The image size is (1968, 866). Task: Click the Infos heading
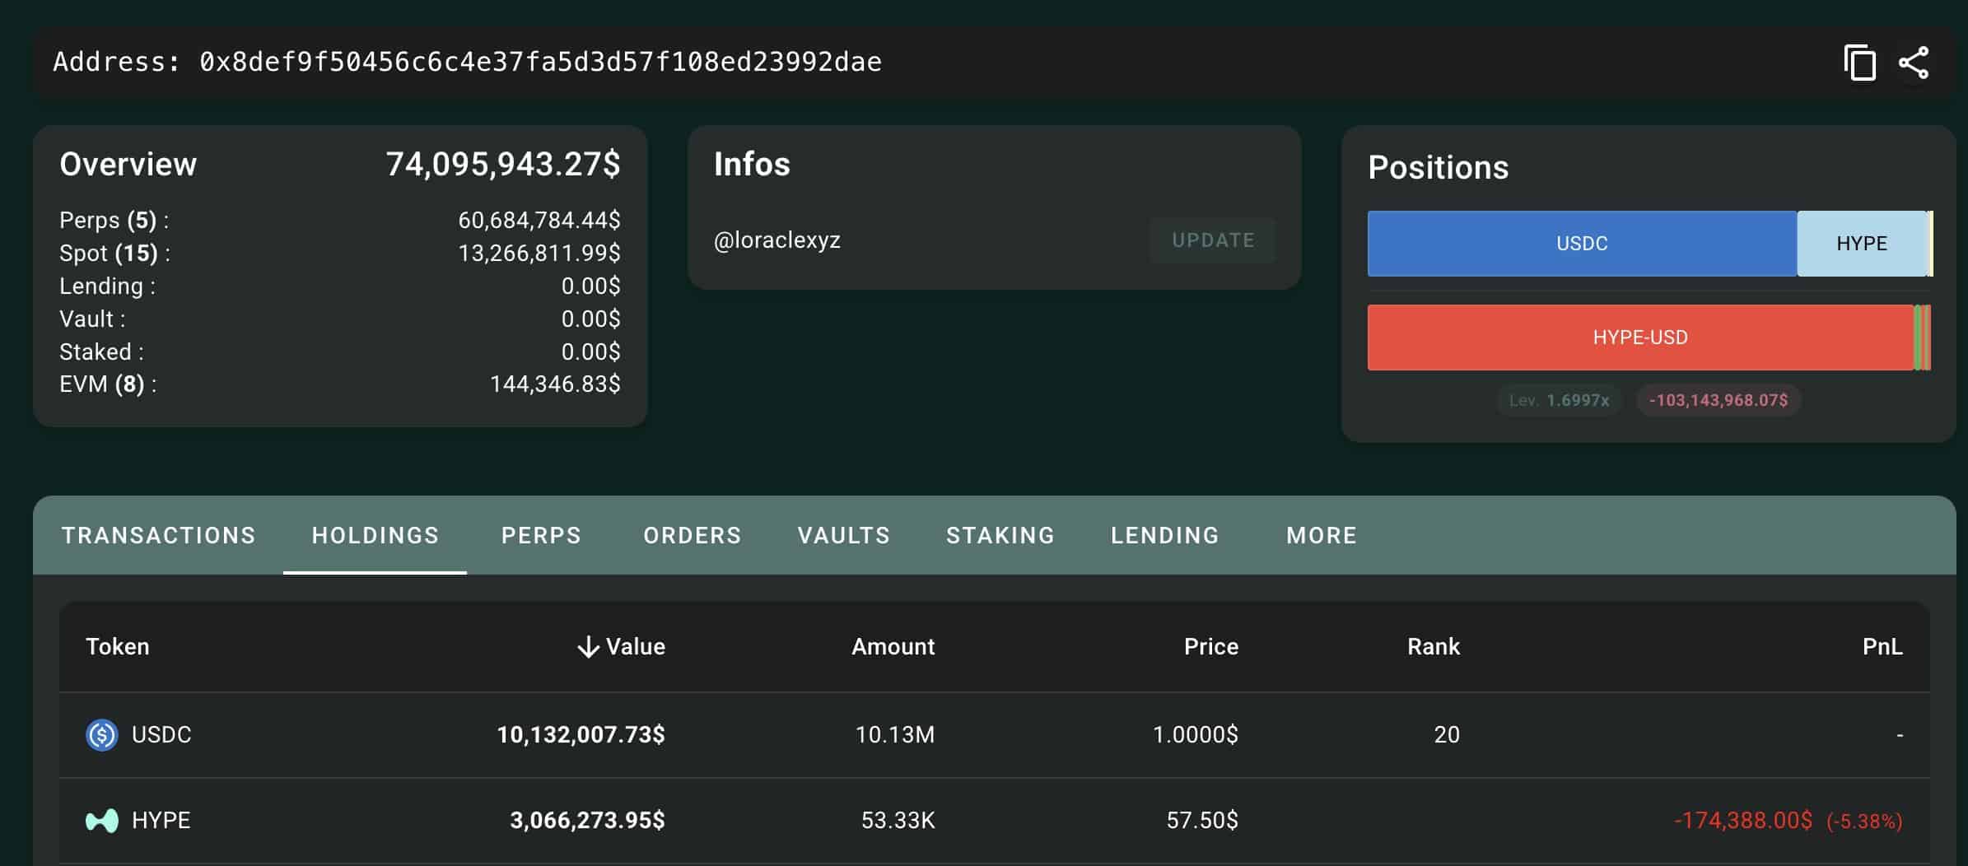752,165
